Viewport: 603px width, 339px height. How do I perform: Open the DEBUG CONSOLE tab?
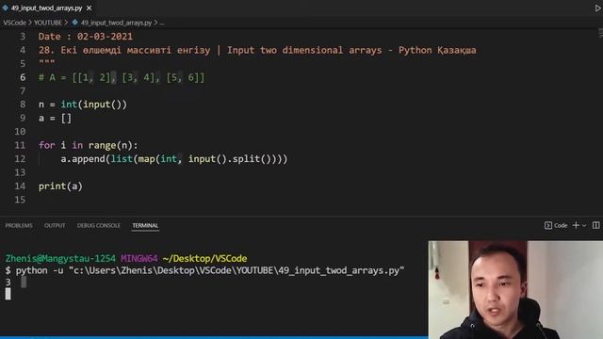[98, 226]
